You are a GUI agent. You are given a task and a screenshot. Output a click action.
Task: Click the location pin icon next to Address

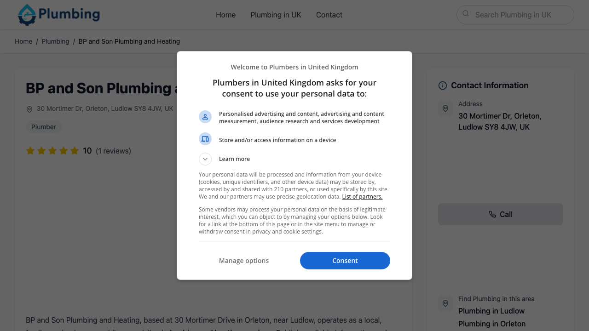pyautogui.click(x=445, y=108)
